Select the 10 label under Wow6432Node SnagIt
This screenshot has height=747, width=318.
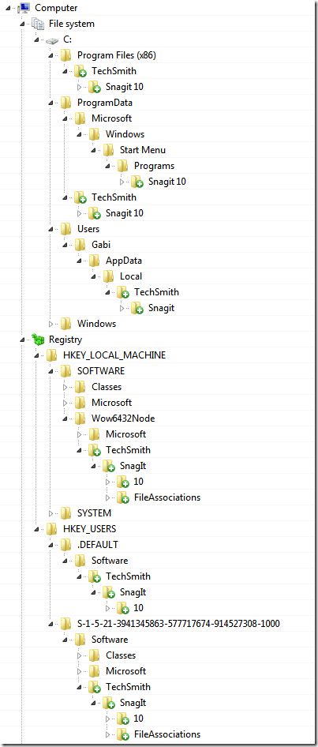[139, 482]
